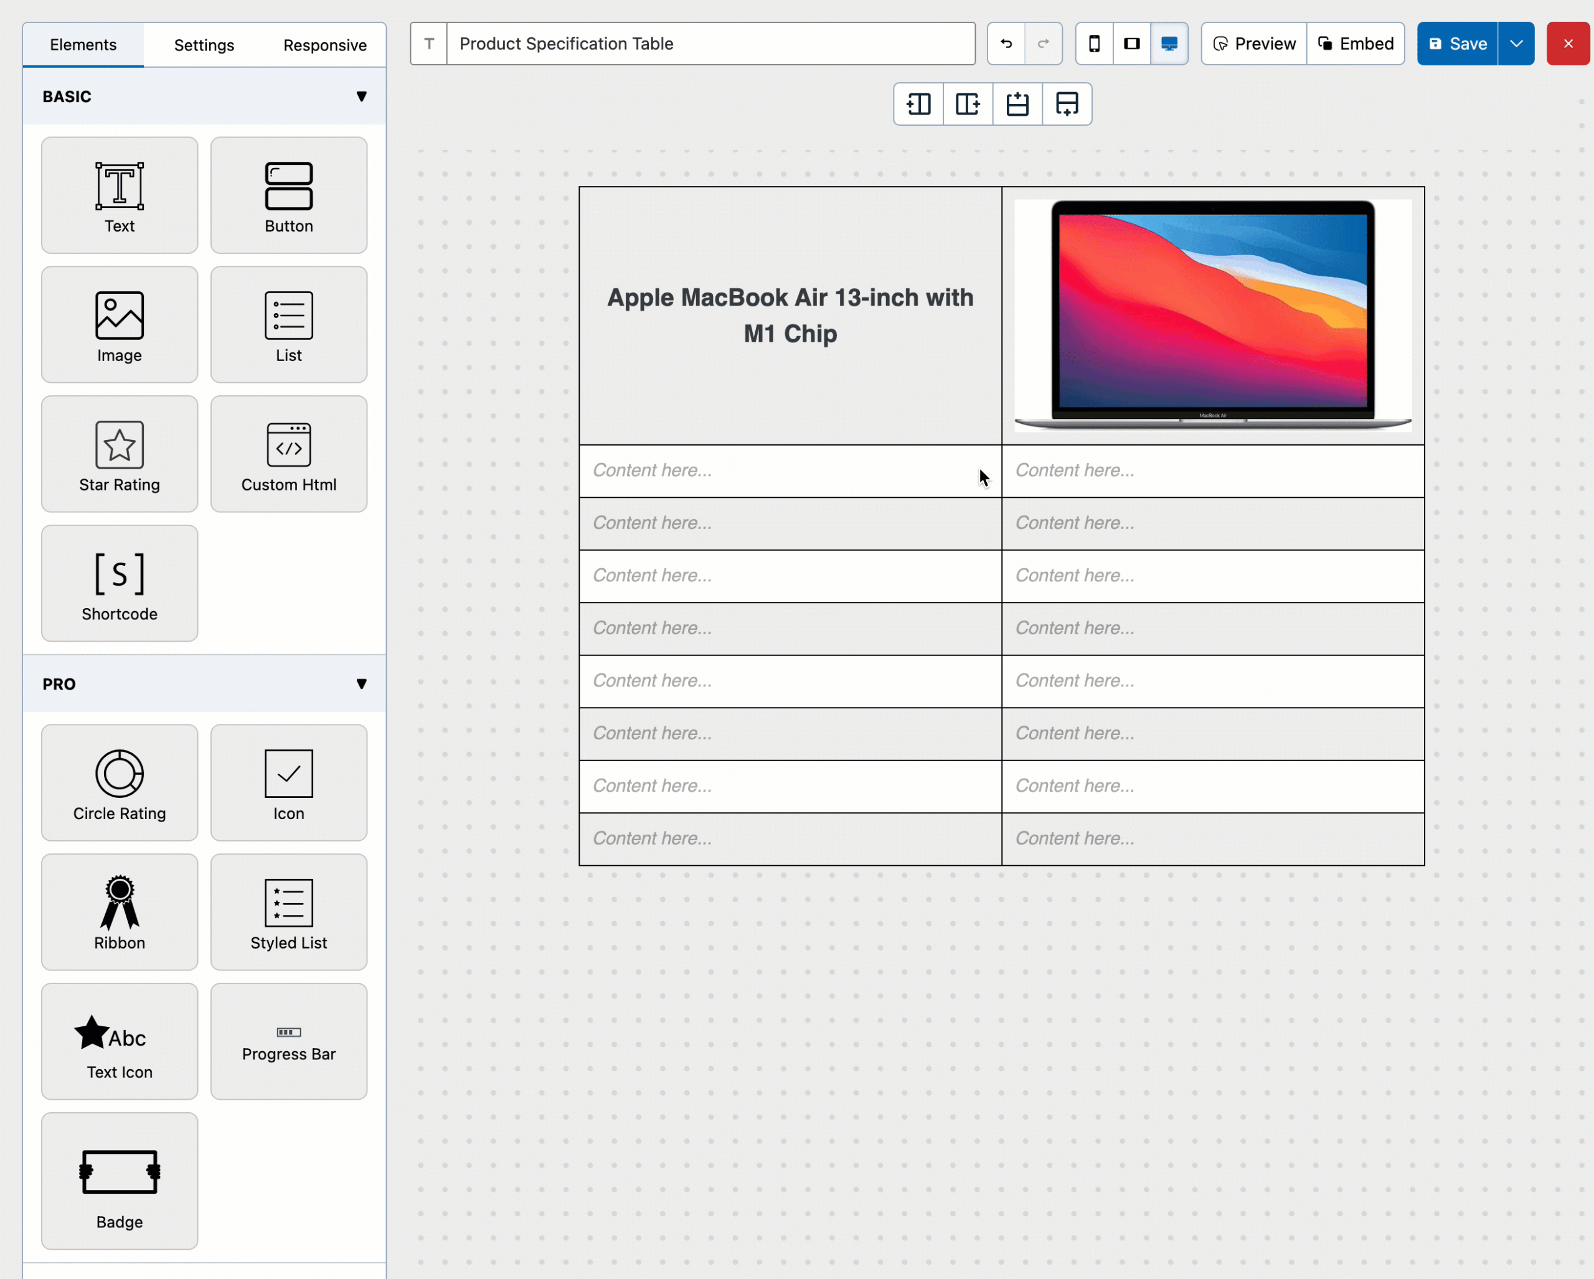1594x1279 pixels.
Task: Open the Settings tab
Action: click(204, 45)
